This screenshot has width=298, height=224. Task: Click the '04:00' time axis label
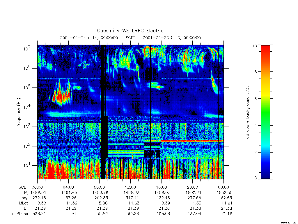tap(68, 187)
